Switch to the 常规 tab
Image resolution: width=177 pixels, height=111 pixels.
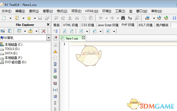56,25
